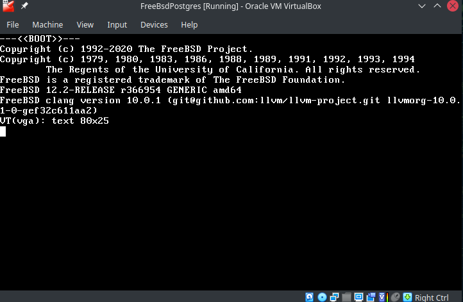Screen dimensions: 463x302
Task: Open the Machine menu
Action: click(x=47, y=25)
